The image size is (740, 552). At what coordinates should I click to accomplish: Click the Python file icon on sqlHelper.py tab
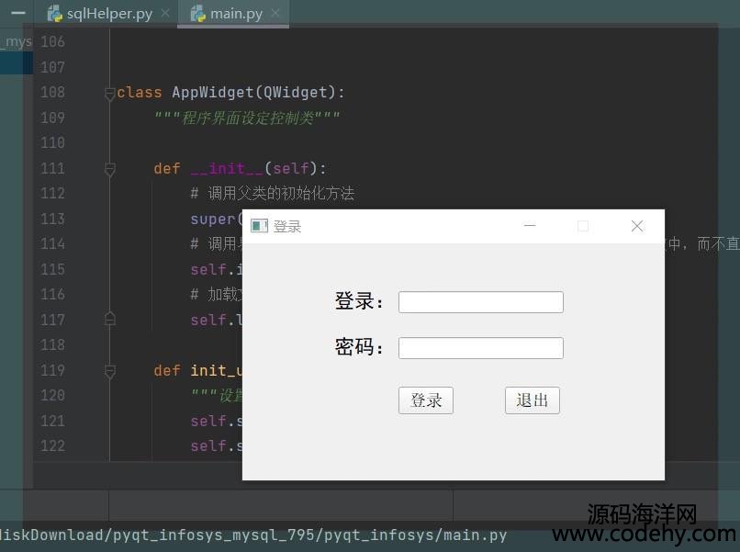click(x=54, y=14)
